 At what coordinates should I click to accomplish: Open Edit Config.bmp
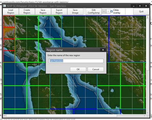pos(94,12)
